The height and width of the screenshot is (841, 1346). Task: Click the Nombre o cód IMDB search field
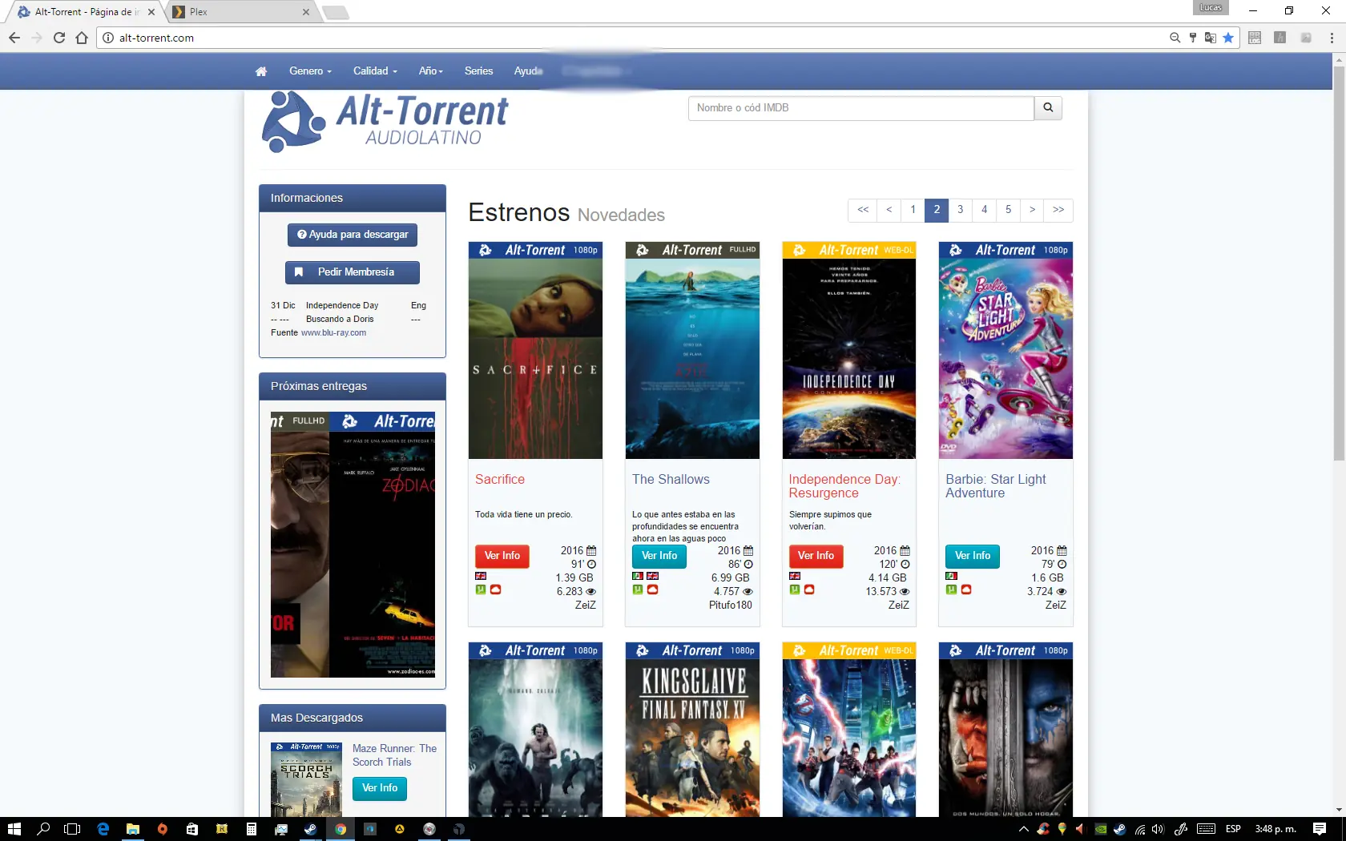[x=861, y=107]
